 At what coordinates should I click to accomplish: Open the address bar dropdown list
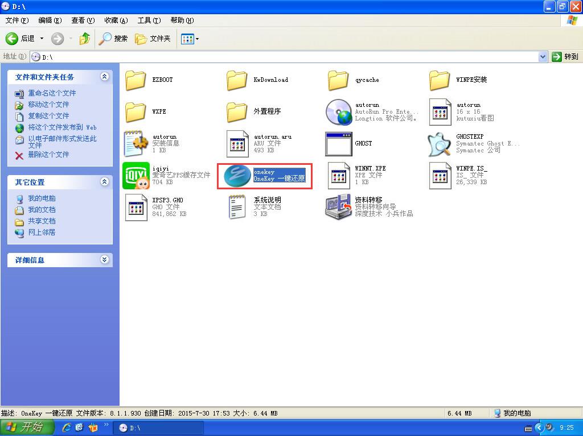point(543,57)
